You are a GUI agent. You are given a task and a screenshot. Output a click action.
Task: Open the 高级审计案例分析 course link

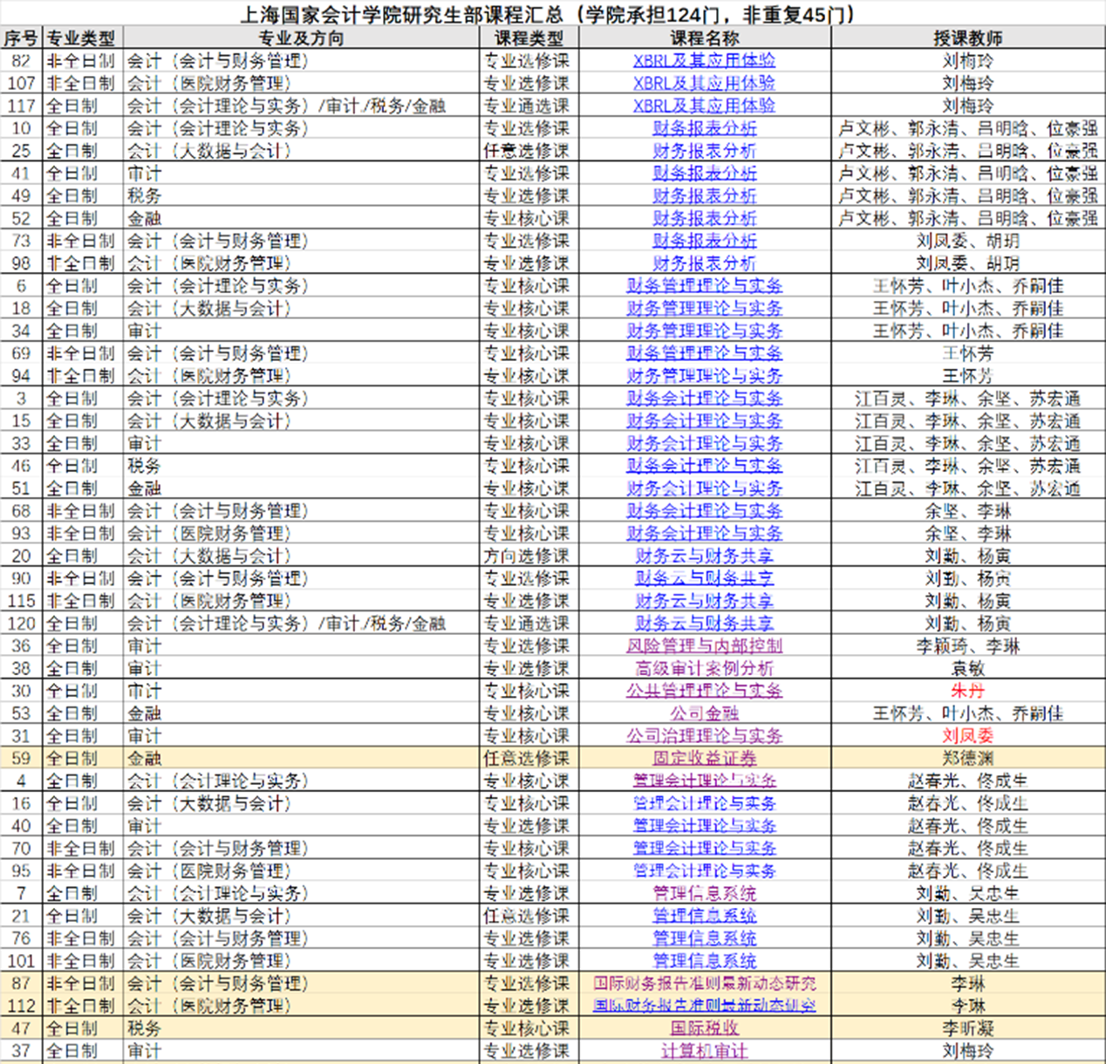(704, 669)
